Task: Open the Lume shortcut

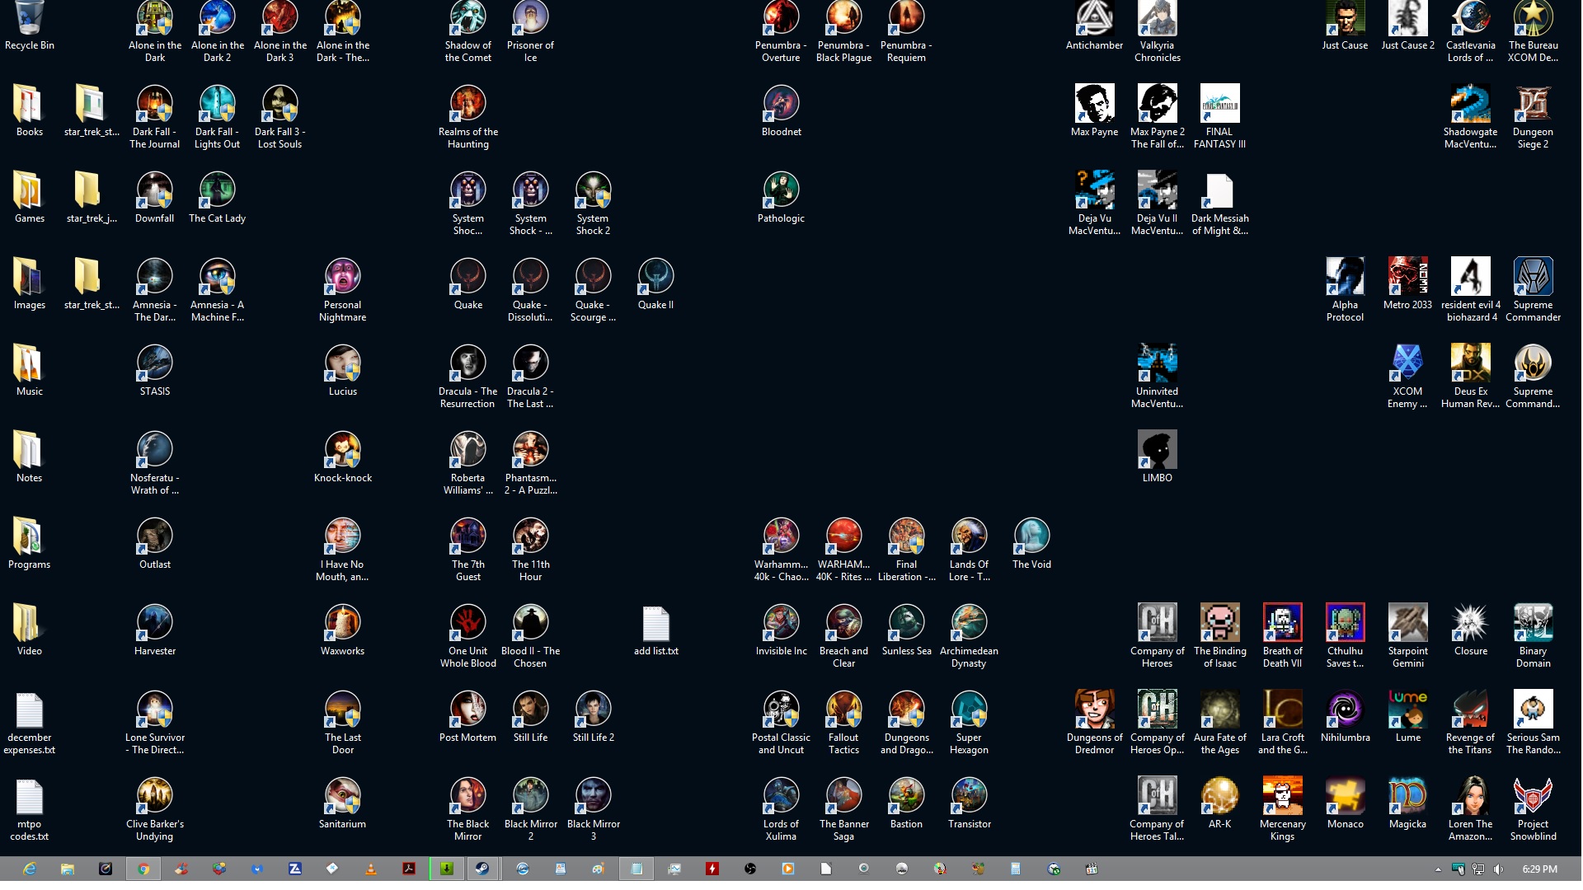Action: tap(1407, 715)
